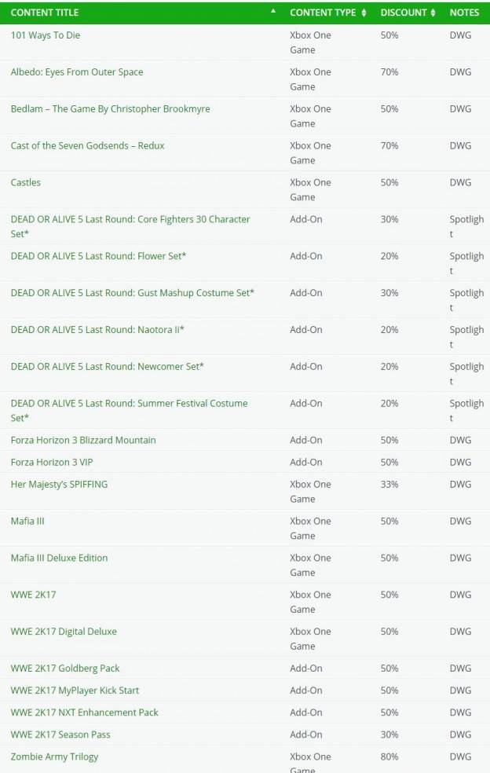The width and height of the screenshot is (490, 773).
Task: Click the Content Type sort arrows
Action: pyautogui.click(x=364, y=13)
